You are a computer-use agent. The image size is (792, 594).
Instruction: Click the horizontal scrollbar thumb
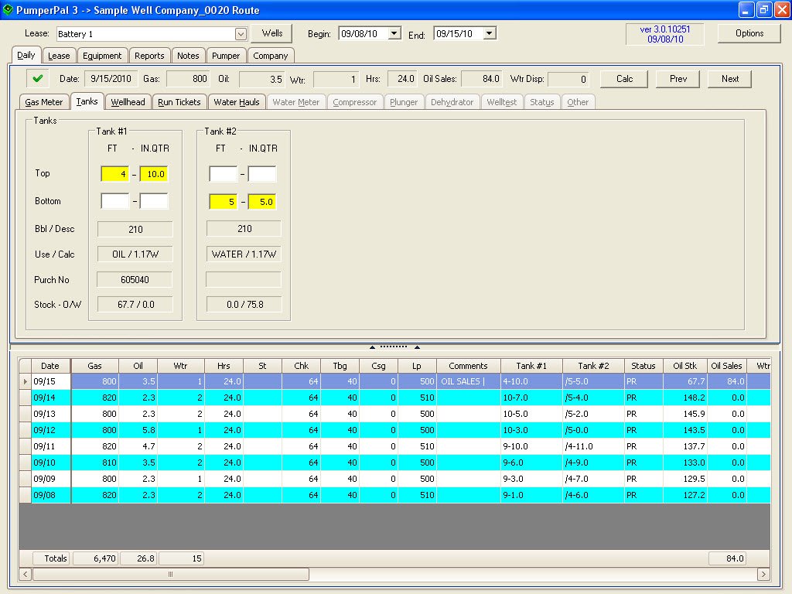(171, 575)
